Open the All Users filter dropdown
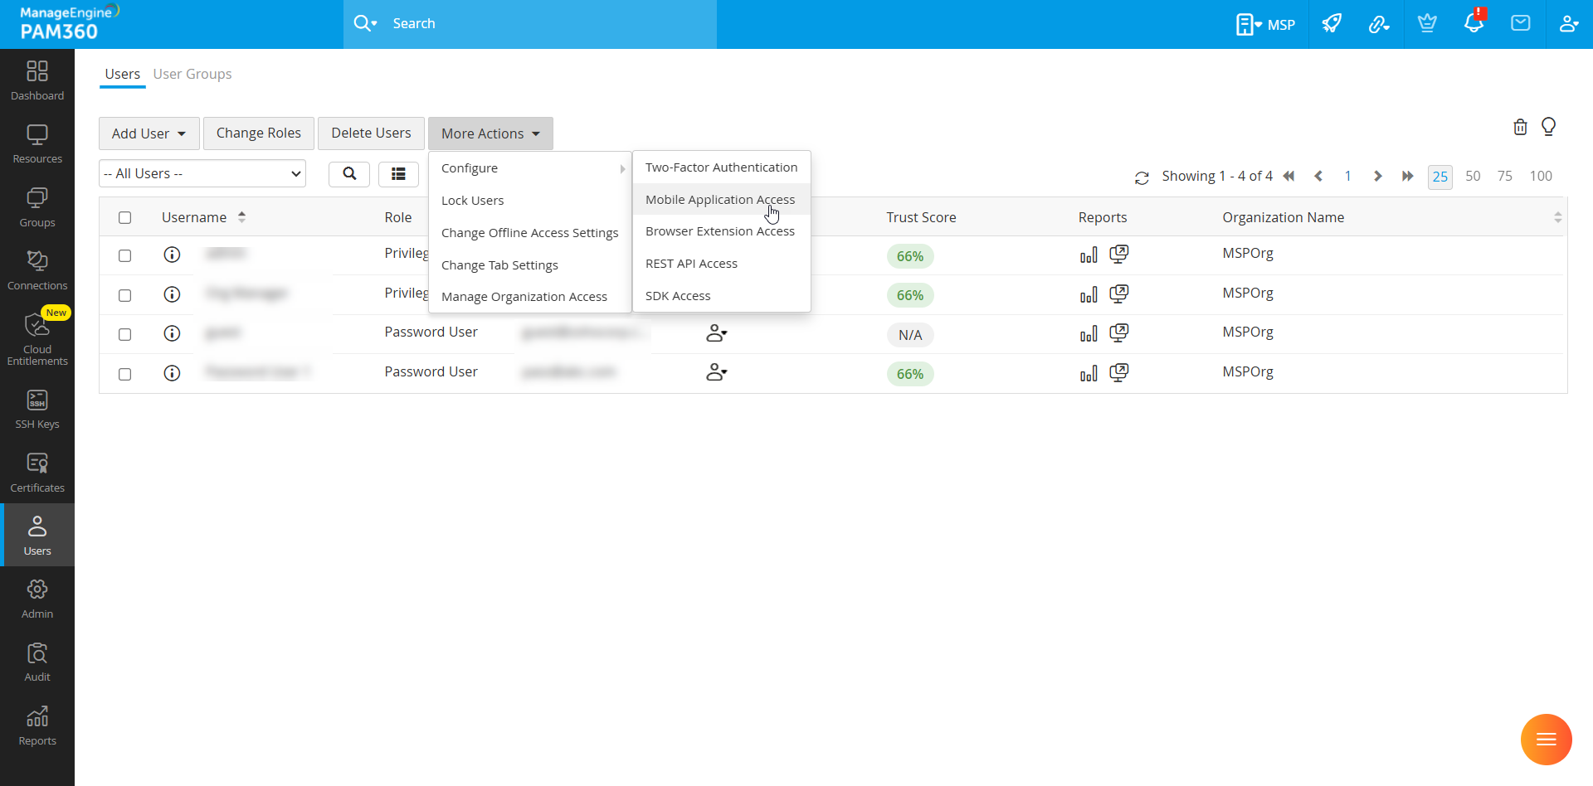This screenshot has width=1593, height=786. (x=202, y=174)
